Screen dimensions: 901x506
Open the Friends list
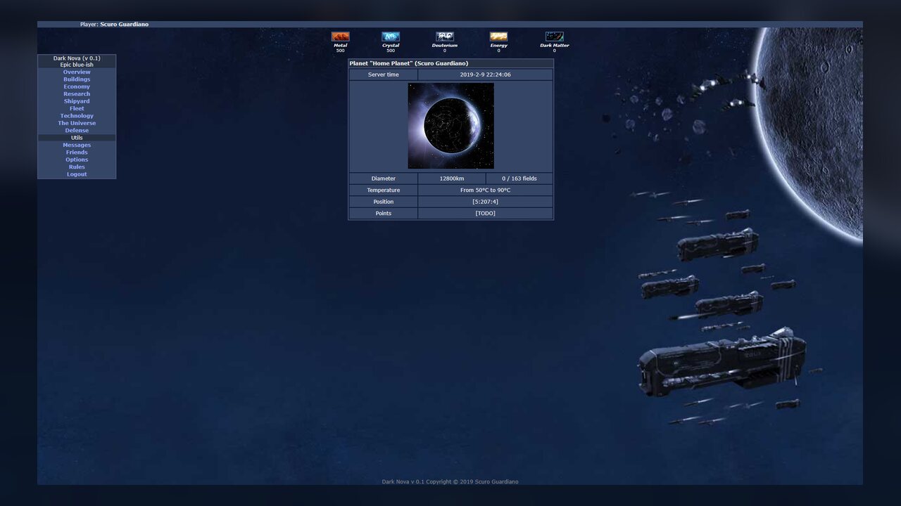pyautogui.click(x=77, y=153)
